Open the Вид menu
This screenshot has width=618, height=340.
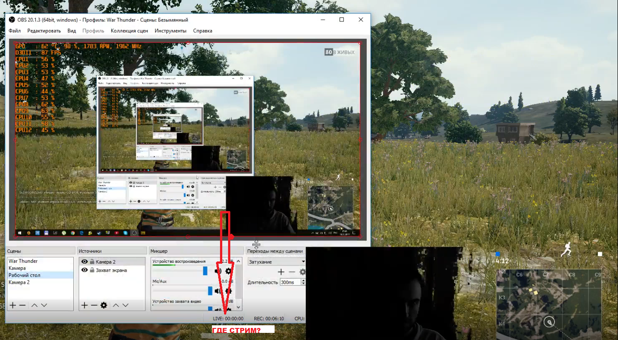(x=72, y=31)
